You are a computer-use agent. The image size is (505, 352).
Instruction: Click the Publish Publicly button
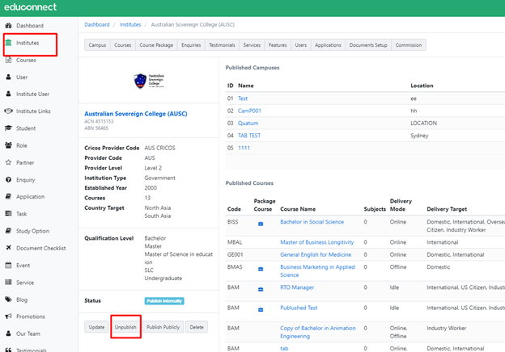click(x=163, y=327)
